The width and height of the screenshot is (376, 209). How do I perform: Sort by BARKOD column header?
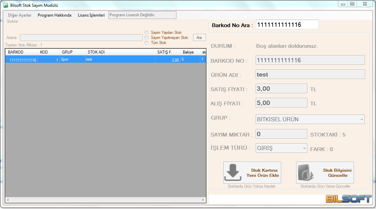[21, 52]
